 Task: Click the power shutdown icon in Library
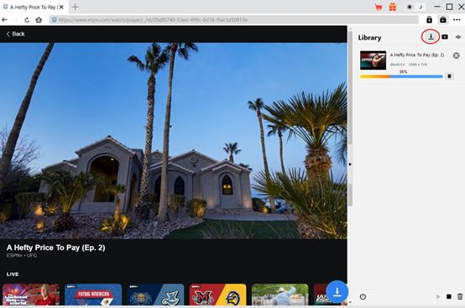coord(363,296)
